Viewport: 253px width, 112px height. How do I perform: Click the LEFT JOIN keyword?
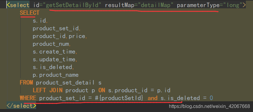point(47,90)
